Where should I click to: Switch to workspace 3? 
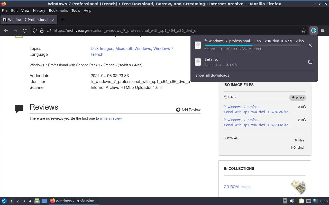pyautogui.click(x=24, y=201)
